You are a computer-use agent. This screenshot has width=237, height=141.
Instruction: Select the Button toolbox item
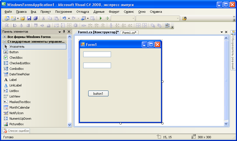click(x=35, y=52)
